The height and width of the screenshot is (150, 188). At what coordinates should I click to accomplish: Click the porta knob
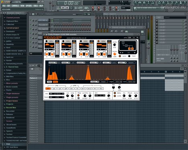114,45
